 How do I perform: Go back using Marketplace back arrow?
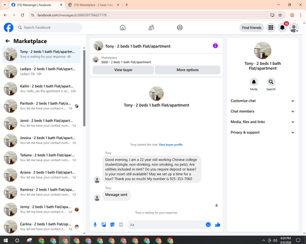7,41
